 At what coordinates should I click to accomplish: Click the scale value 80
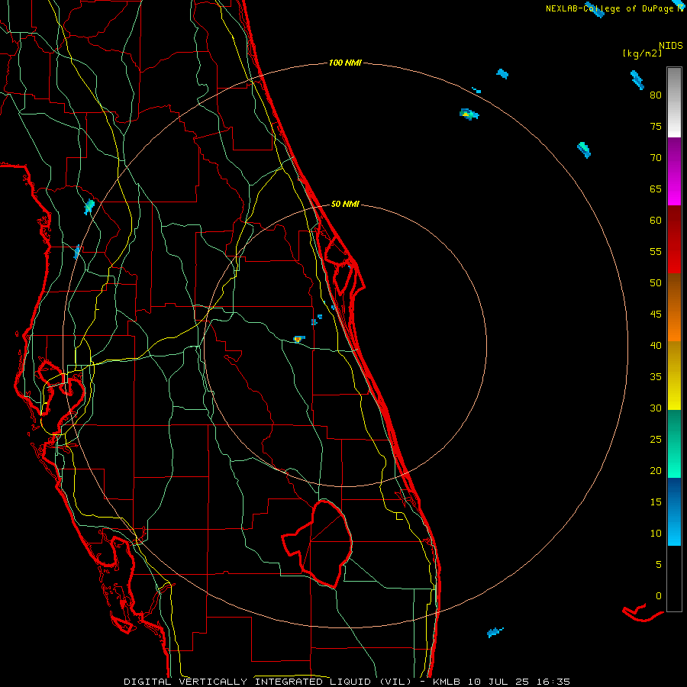(x=656, y=95)
